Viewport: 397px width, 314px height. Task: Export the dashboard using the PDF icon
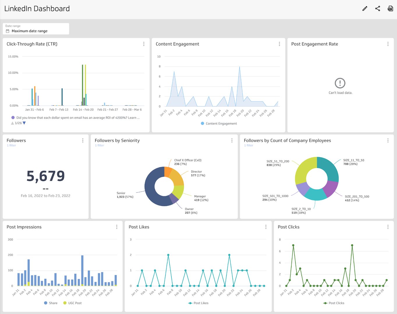(x=390, y=8)
